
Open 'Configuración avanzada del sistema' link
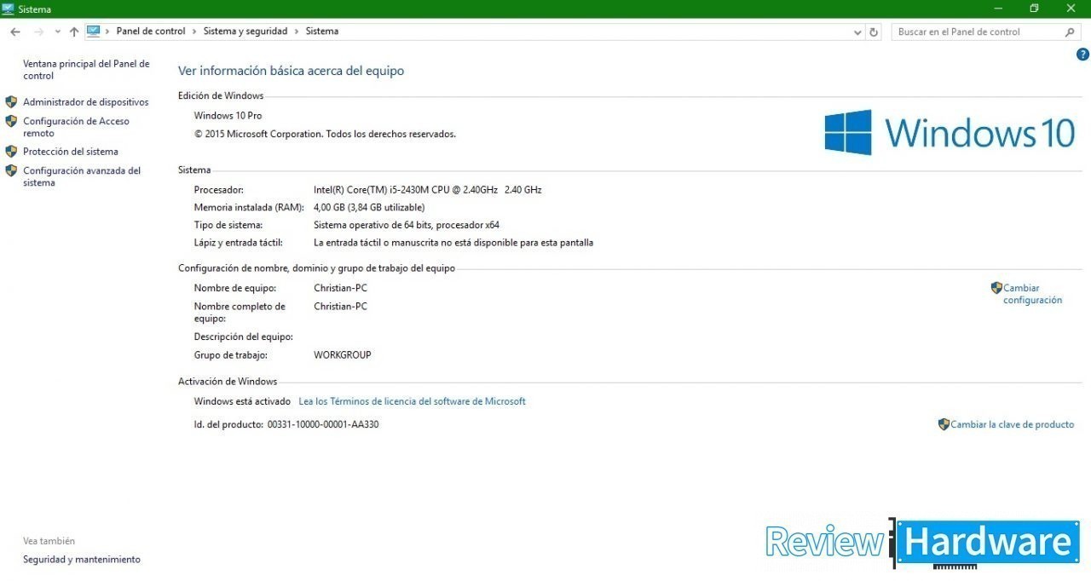point(82,176)
